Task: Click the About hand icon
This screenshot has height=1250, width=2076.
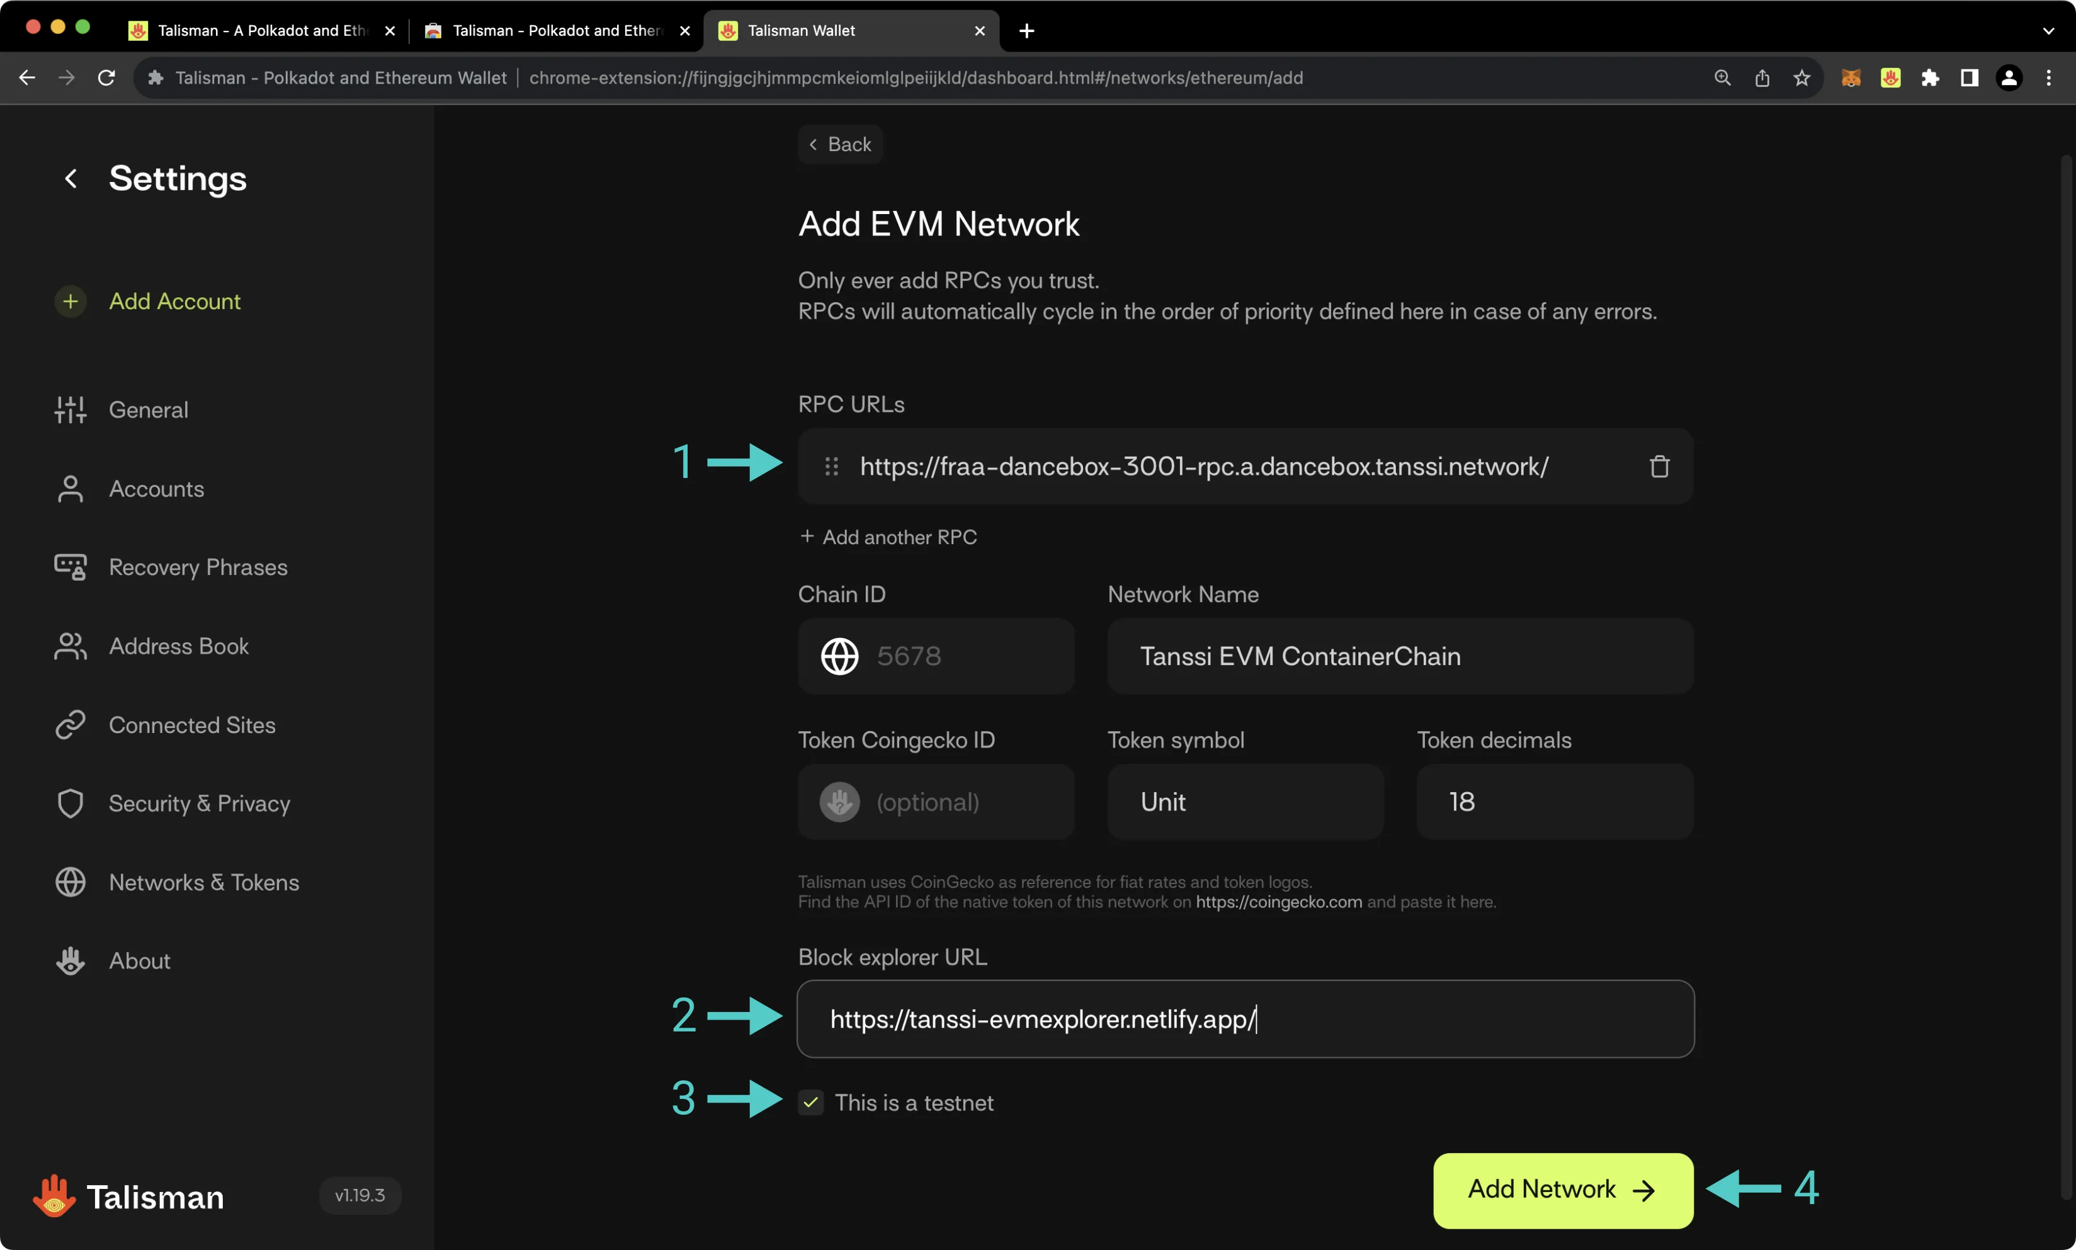Action: pos(71,961)
